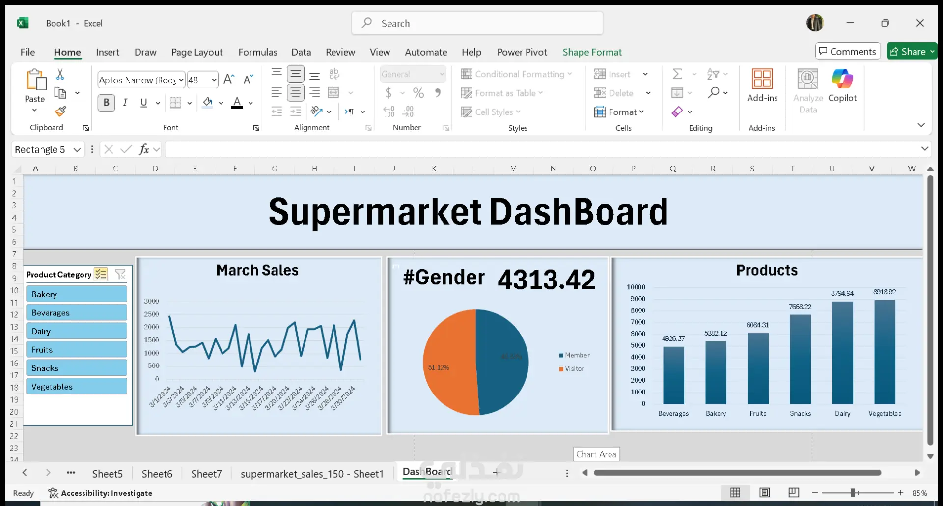Filter slicer by Beverages
943x506 pixels.
pyautogui.click(x=76, y=313)
